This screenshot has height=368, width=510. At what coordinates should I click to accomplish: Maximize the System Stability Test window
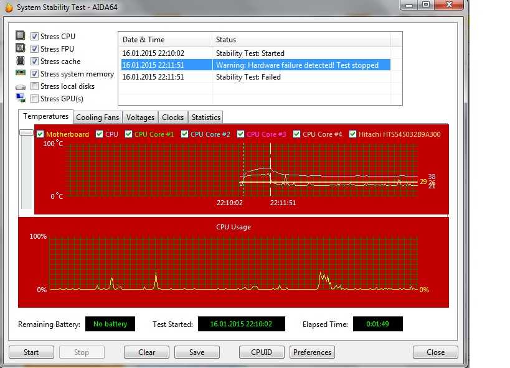(426, 4)
